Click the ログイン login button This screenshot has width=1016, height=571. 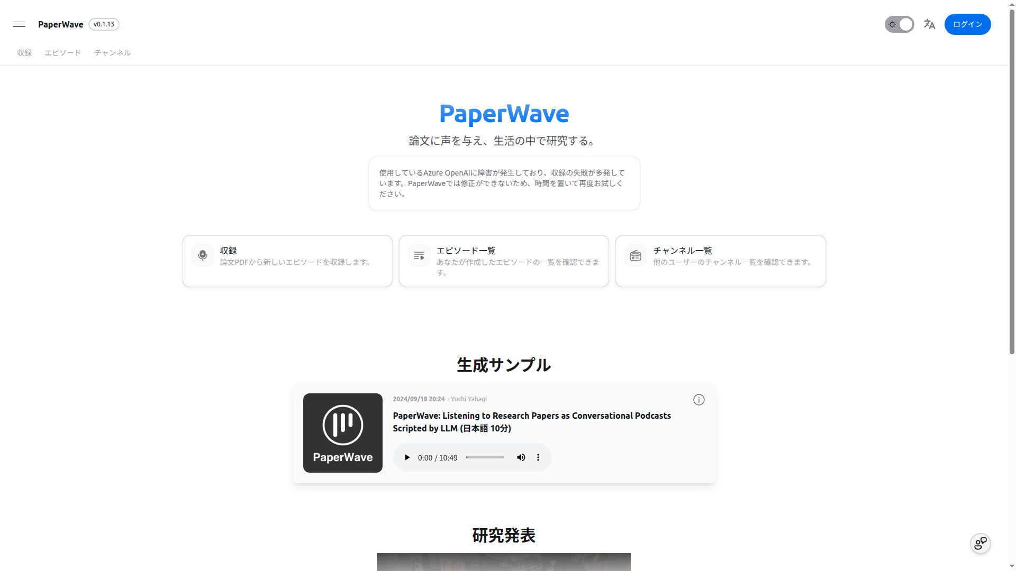(x=967, y=24)
